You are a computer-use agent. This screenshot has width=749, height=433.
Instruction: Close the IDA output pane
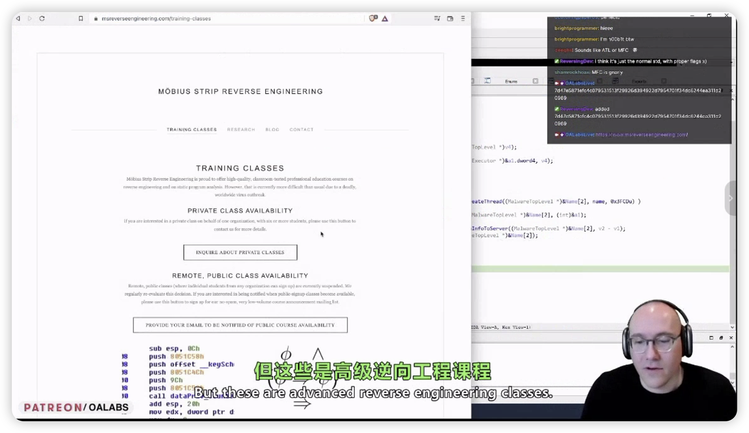[x=731, y=338]
